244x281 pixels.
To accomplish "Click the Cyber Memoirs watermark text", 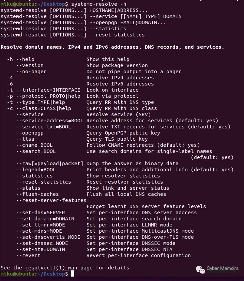I will point(223,268).
